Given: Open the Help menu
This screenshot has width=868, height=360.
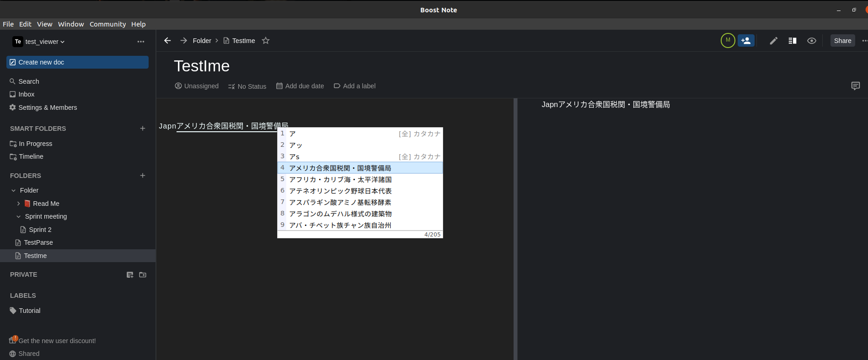Looking at the screenshot, I should [x=138, y=24].
